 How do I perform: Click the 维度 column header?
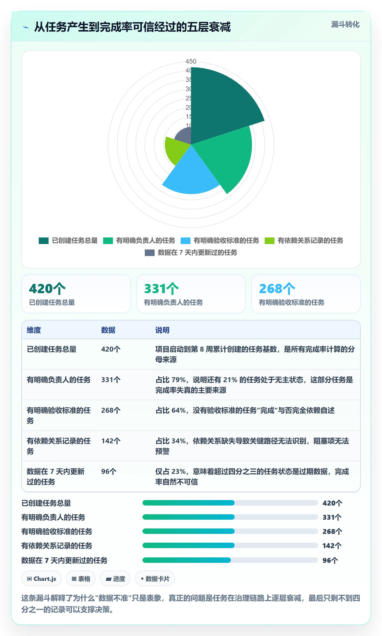coord(34,330)
